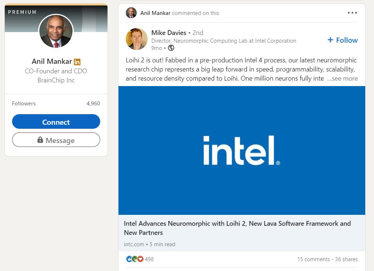The image size is (374, 271).
Task: Click the Intel logo article image
Action: [x=242, y=150]
